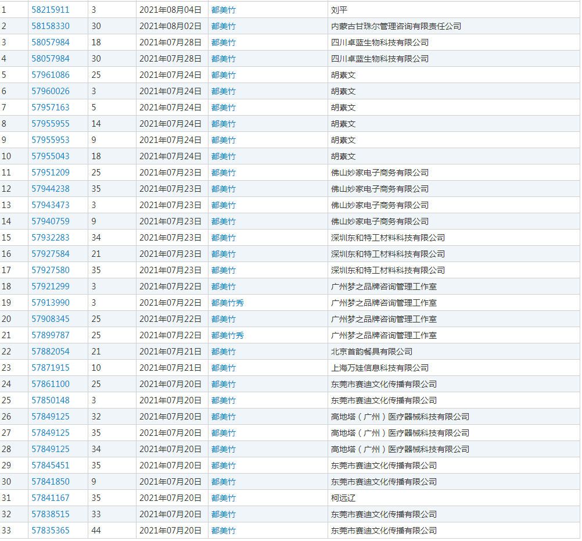Open 都美竹 trademark name in row 1
The height and width of the screenshot is (541, 582).
click(224, 10)
